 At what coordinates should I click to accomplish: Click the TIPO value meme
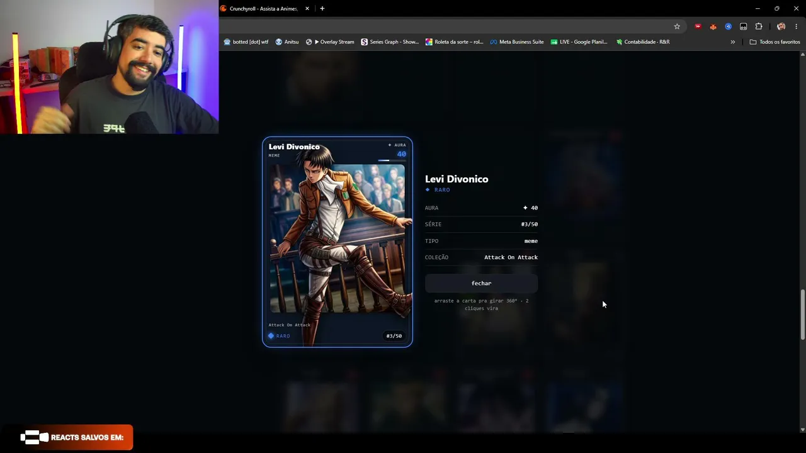531,241
